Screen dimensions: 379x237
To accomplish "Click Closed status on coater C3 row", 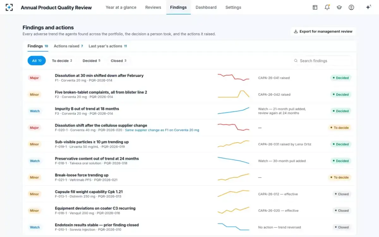I will [342, 210].
